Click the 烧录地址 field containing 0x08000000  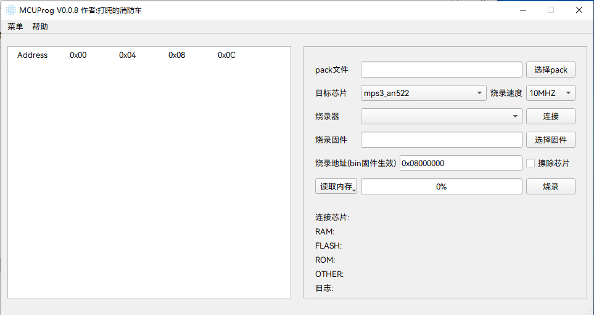point(461,163)
